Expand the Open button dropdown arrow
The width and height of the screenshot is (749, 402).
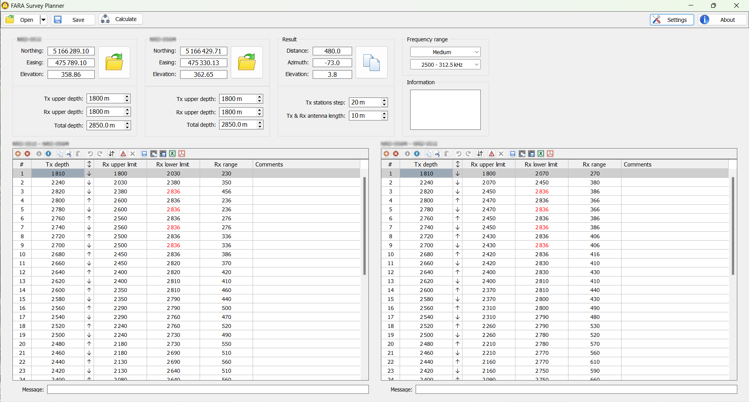(x=43, y=19)
